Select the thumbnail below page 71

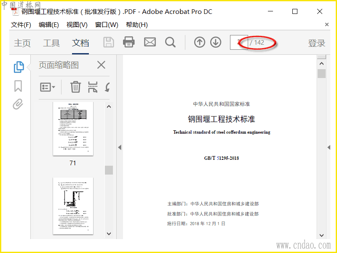73,206
